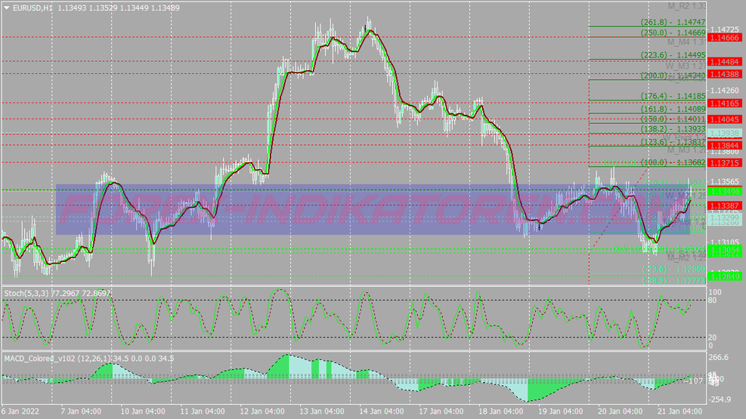Click the 17 Jan 04:00 time label
746x419 pixels.
coord(441,411)
